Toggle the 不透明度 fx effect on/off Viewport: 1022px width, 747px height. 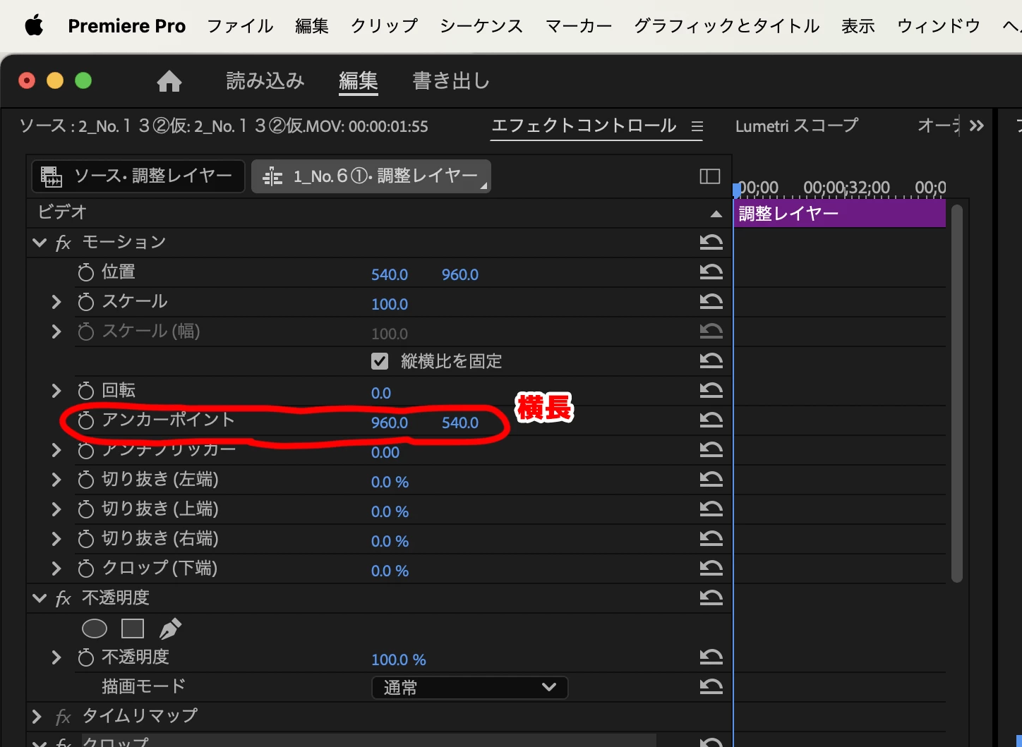pos(64,599)
